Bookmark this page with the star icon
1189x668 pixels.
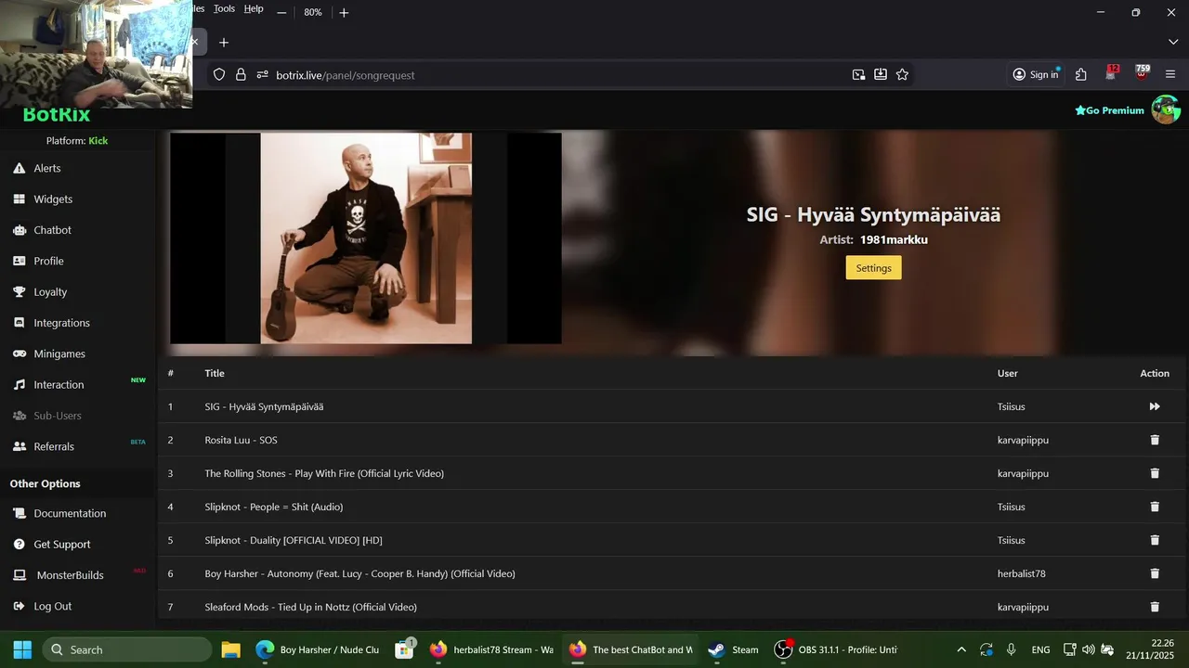902,74
